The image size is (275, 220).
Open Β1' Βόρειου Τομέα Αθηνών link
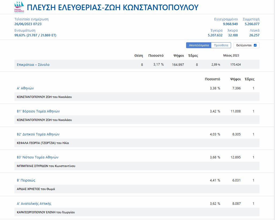tap(38, 111)
